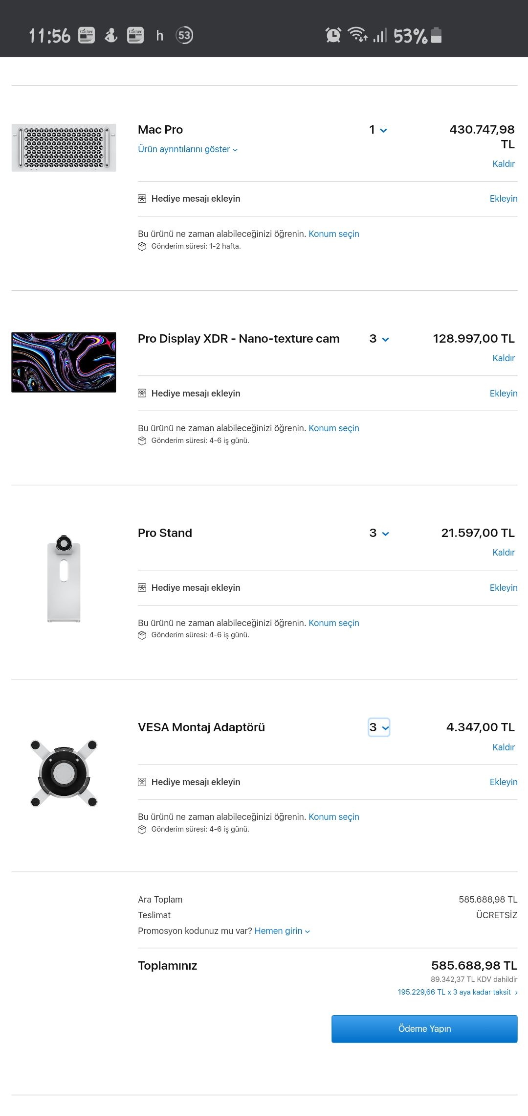Tap the circled 53 notification icon
This screenshot has width=528, height=1116.
click(184, 35)
